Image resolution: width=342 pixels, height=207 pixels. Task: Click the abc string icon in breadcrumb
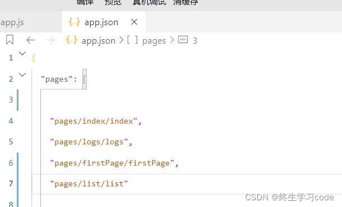(183, 39)
